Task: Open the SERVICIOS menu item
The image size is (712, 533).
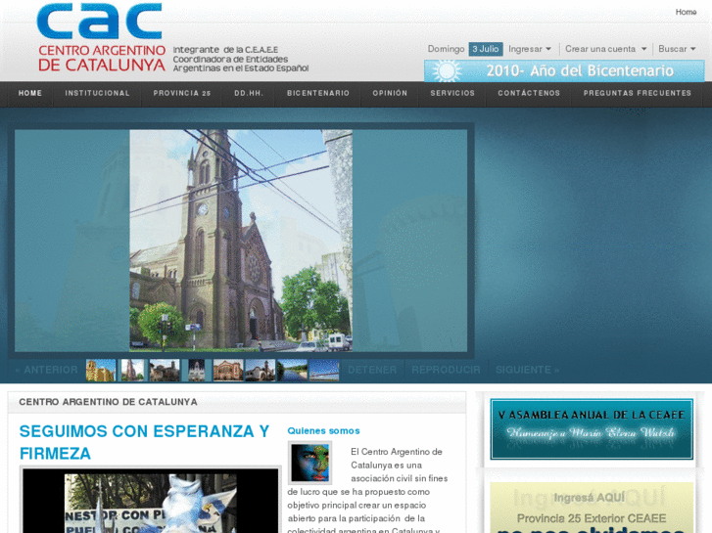Action: pyautogui.click(x=452, y=93)
